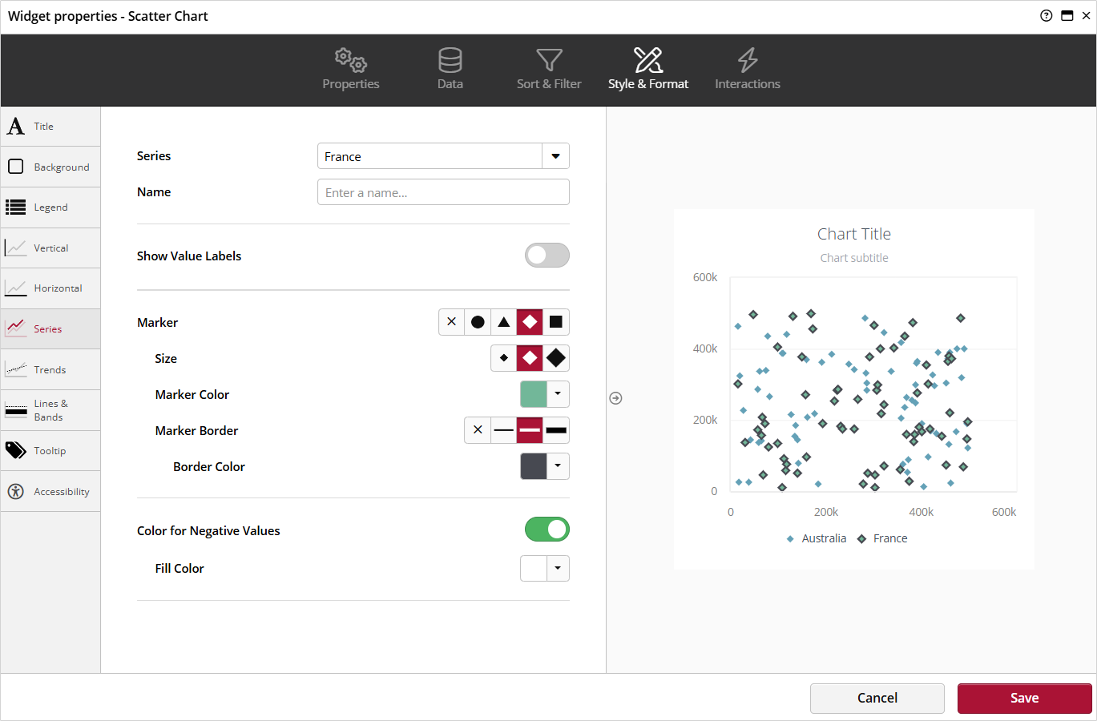This screenshot has width=1097, height=721.
Task: Collapse the preview panel arrow
Action: tap(615, 398)
